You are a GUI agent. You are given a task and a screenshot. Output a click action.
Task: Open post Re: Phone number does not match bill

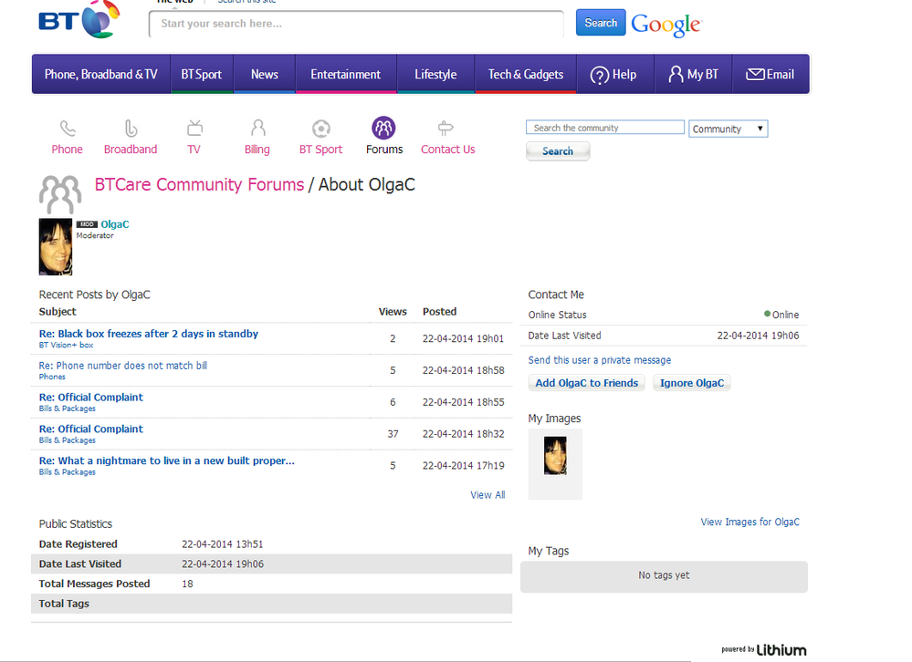coord(122,366)
